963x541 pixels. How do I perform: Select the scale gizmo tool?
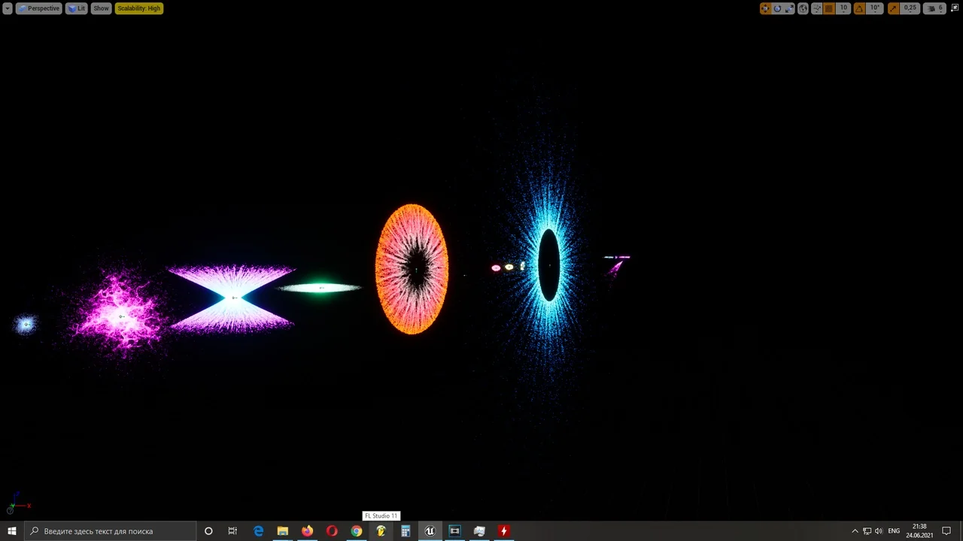point(789,8)
